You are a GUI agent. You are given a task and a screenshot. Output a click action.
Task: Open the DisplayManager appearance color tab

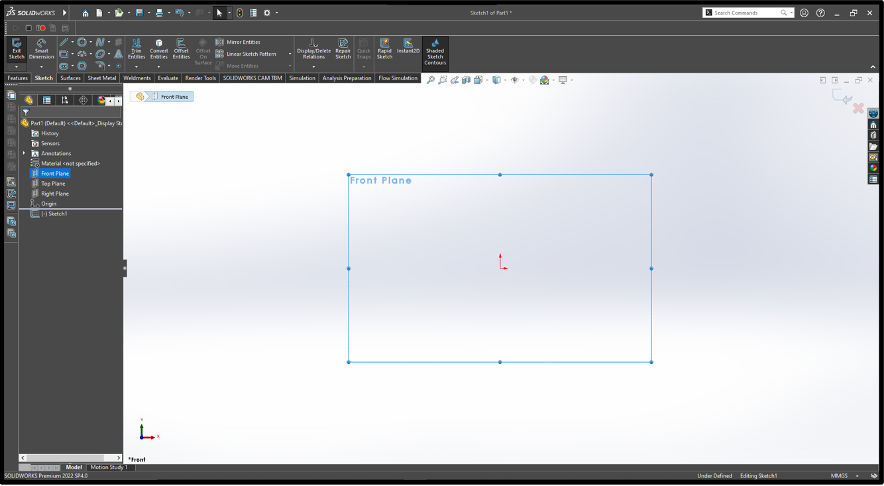pos(101,100)
